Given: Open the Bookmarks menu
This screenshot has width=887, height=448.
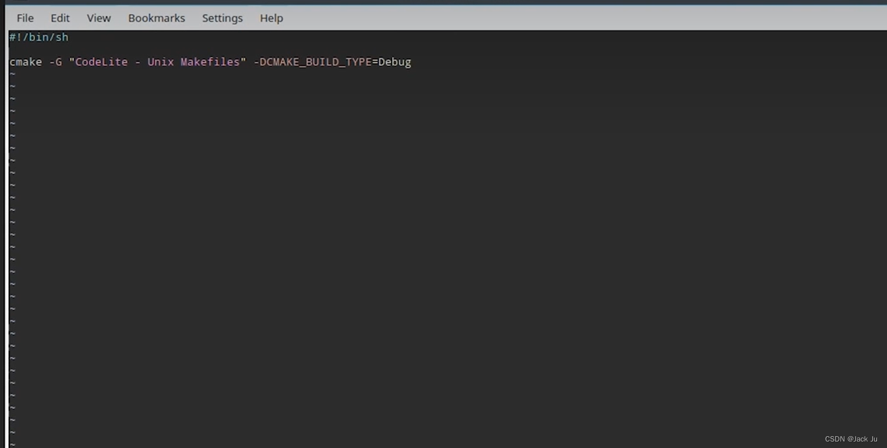Looking at the screenshot, I should [x=157, y=18].
